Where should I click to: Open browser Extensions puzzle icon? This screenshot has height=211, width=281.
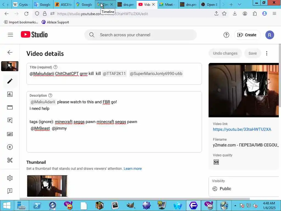coord(255,14)
